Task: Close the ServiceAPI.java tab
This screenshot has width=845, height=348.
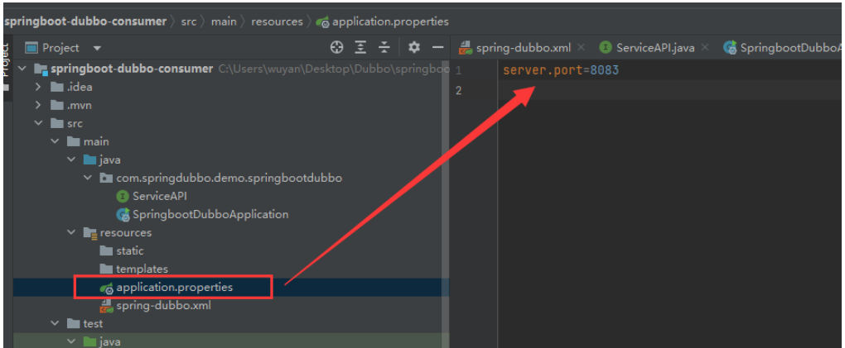Action: pyautogui.click(x=705, y=47)
